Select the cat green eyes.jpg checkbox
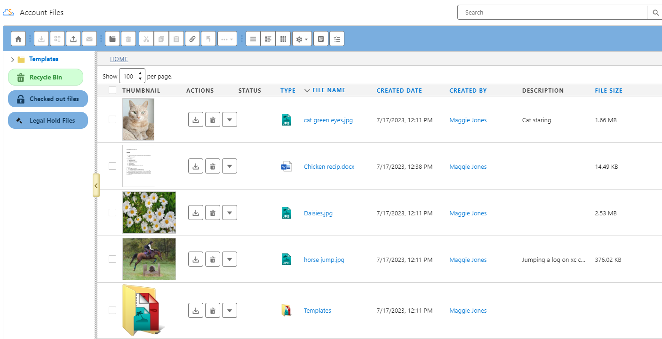 (x=112, y=120)
